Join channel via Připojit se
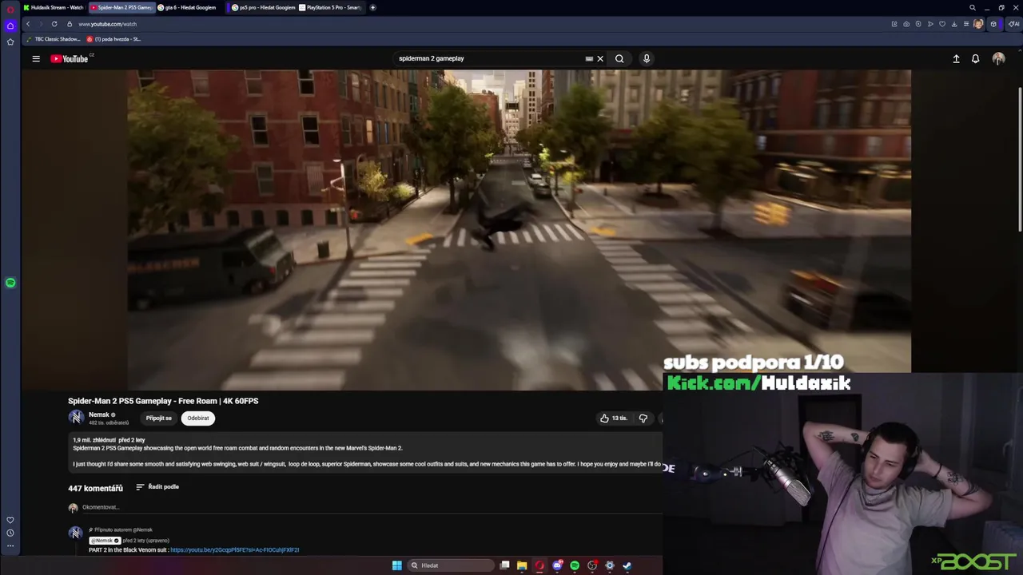Viewport: 1023px width, 575px height. (158, 418)
